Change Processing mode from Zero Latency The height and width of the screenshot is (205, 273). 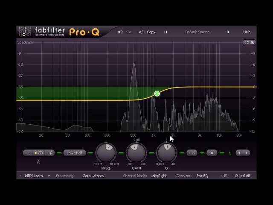pos(94,176)
